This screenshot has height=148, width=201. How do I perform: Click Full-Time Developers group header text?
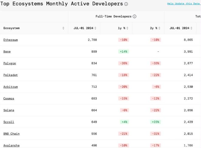point(113,16)
